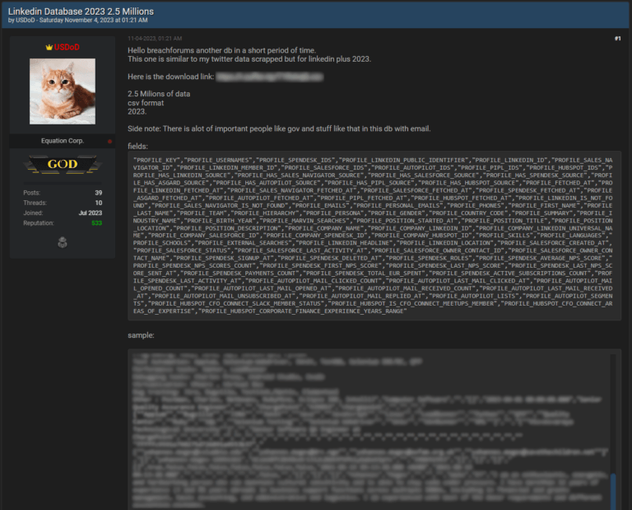Screen dimensions: 632x510
Task: Click the red offline status dot
Action: 109,141
